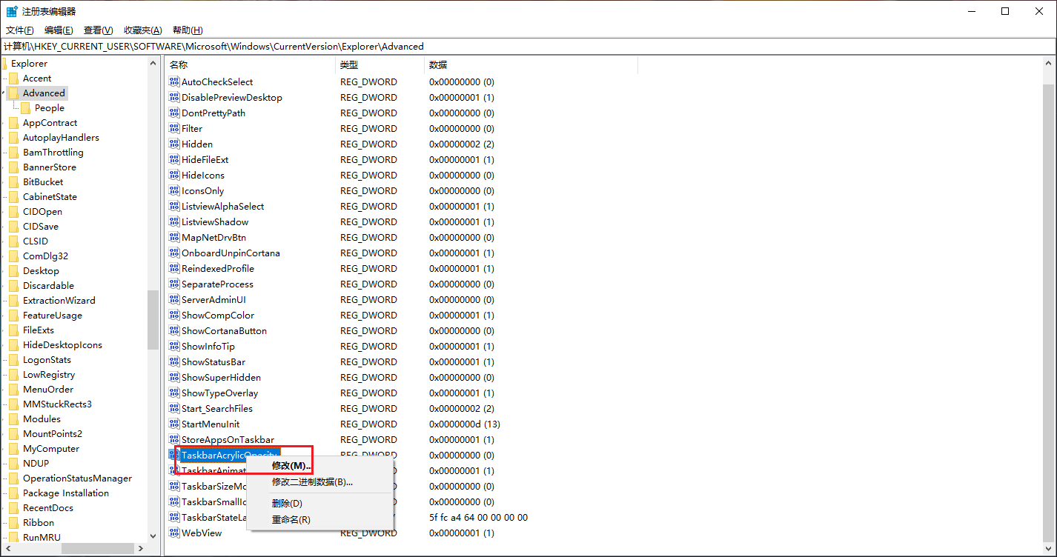1057x557 pixels.
Task: Select the Start_SearchFiles value name
Action: [x=217, y=409]
